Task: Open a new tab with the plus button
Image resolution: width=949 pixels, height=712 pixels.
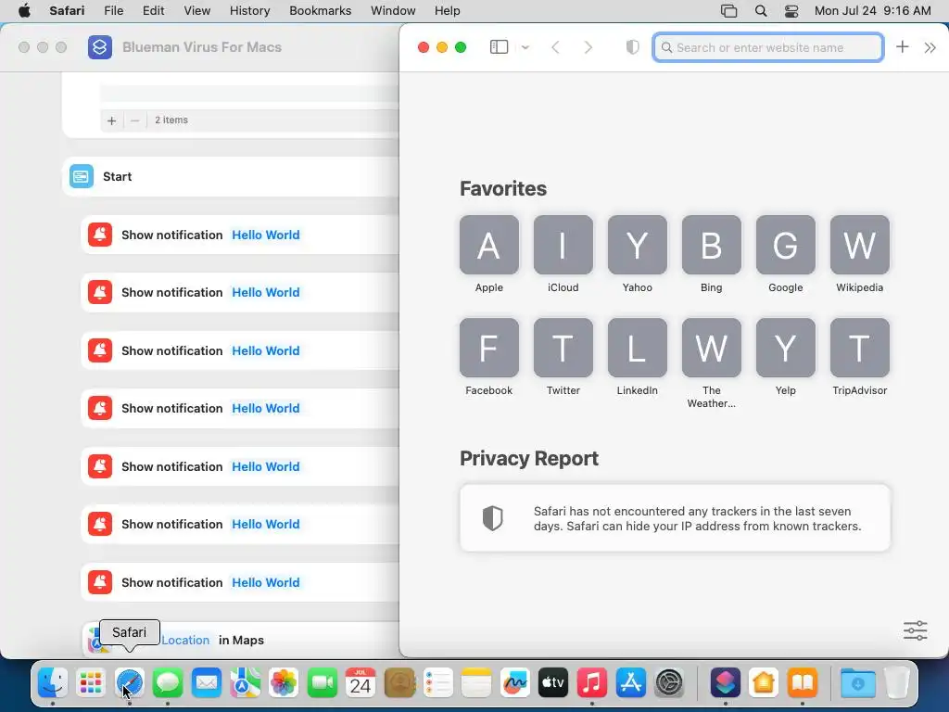Action: [903, 46]
